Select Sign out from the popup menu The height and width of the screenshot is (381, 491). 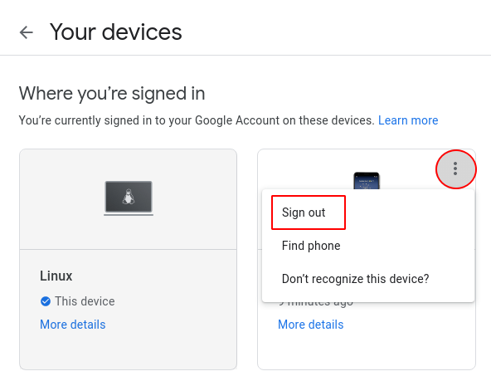pyautogui.click(x=304, y=212)
